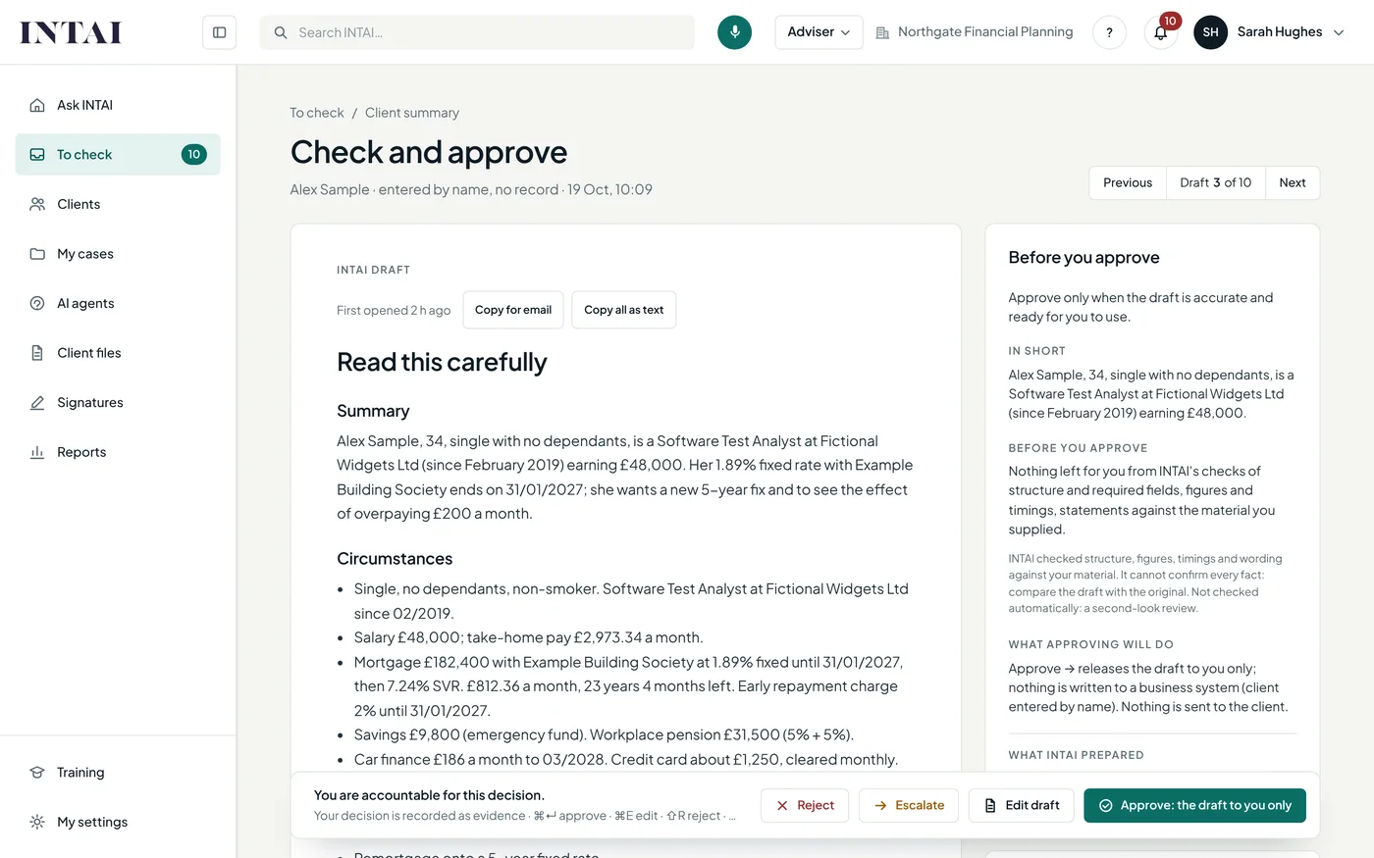Go to My cases menu item
The image size is (1374, 858).
[x=118, y=254]
